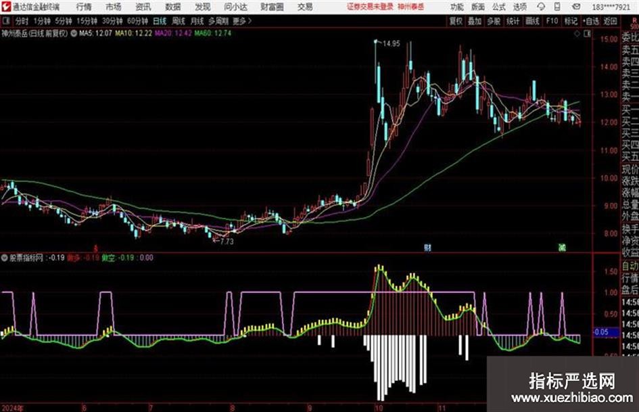This screenshot has height=412, width=639.
Task: Expand the 股票指标网 indicator dropdown arrow
Action: (5, 257)
